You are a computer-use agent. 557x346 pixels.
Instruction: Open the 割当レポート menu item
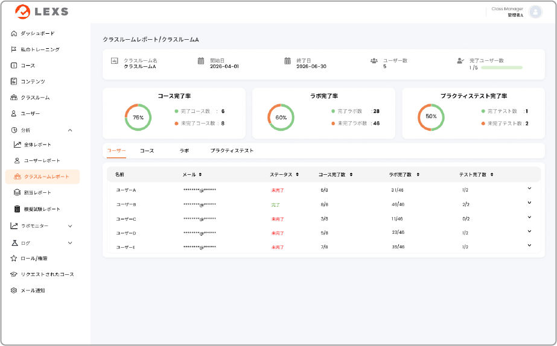37,193
